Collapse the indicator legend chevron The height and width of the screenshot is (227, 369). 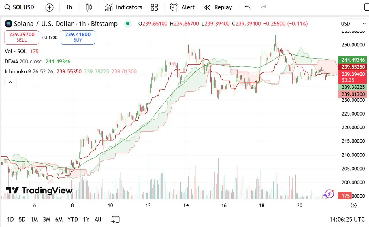click(10, 82)
